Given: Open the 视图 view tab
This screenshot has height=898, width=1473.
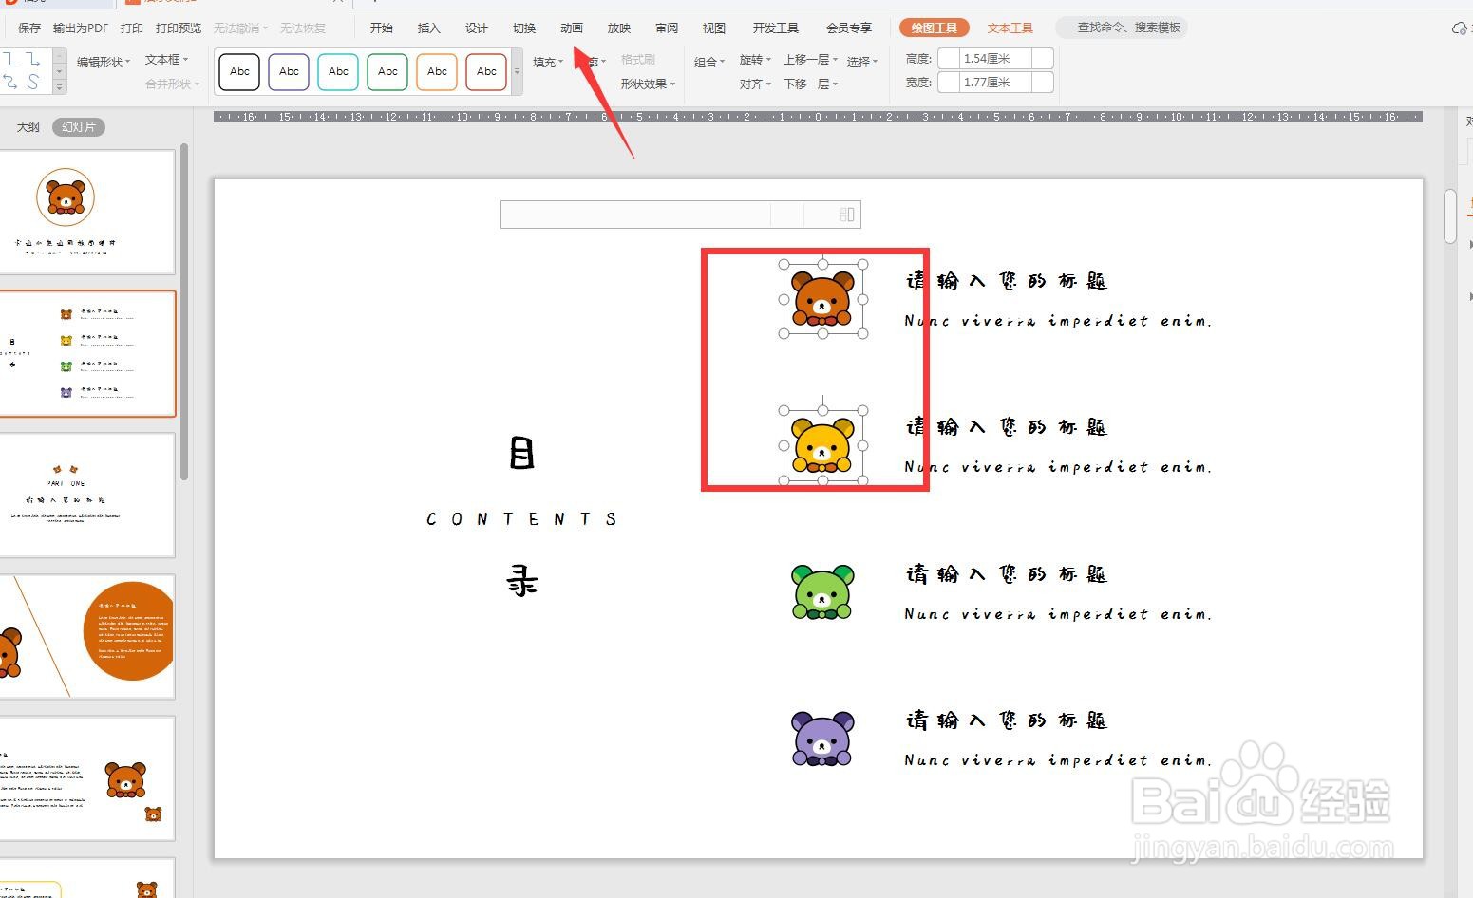Looking at the screenshot, I should 714,28.
